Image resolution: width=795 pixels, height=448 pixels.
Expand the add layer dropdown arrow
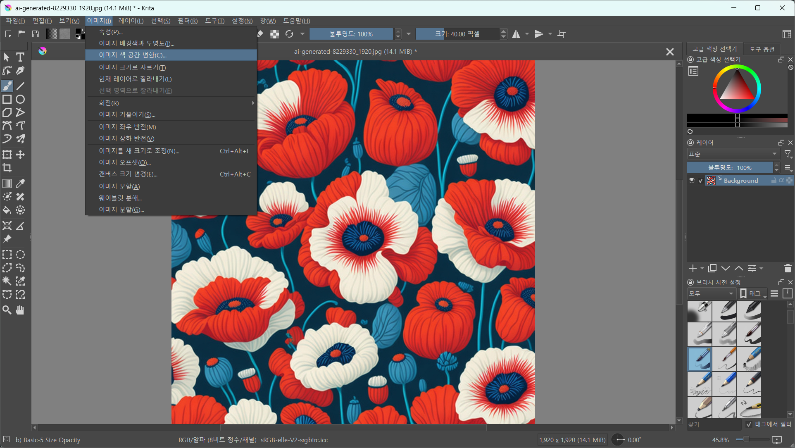702,269
